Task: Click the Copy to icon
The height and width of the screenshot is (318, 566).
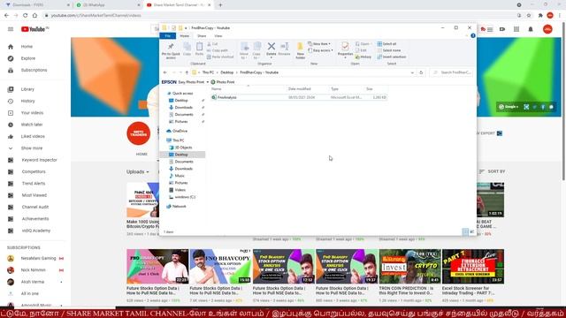Action: (257, 50)
